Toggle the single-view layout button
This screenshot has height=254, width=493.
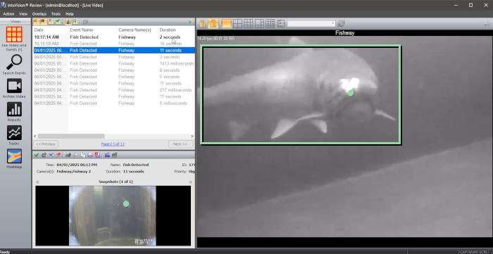(226, 23)
